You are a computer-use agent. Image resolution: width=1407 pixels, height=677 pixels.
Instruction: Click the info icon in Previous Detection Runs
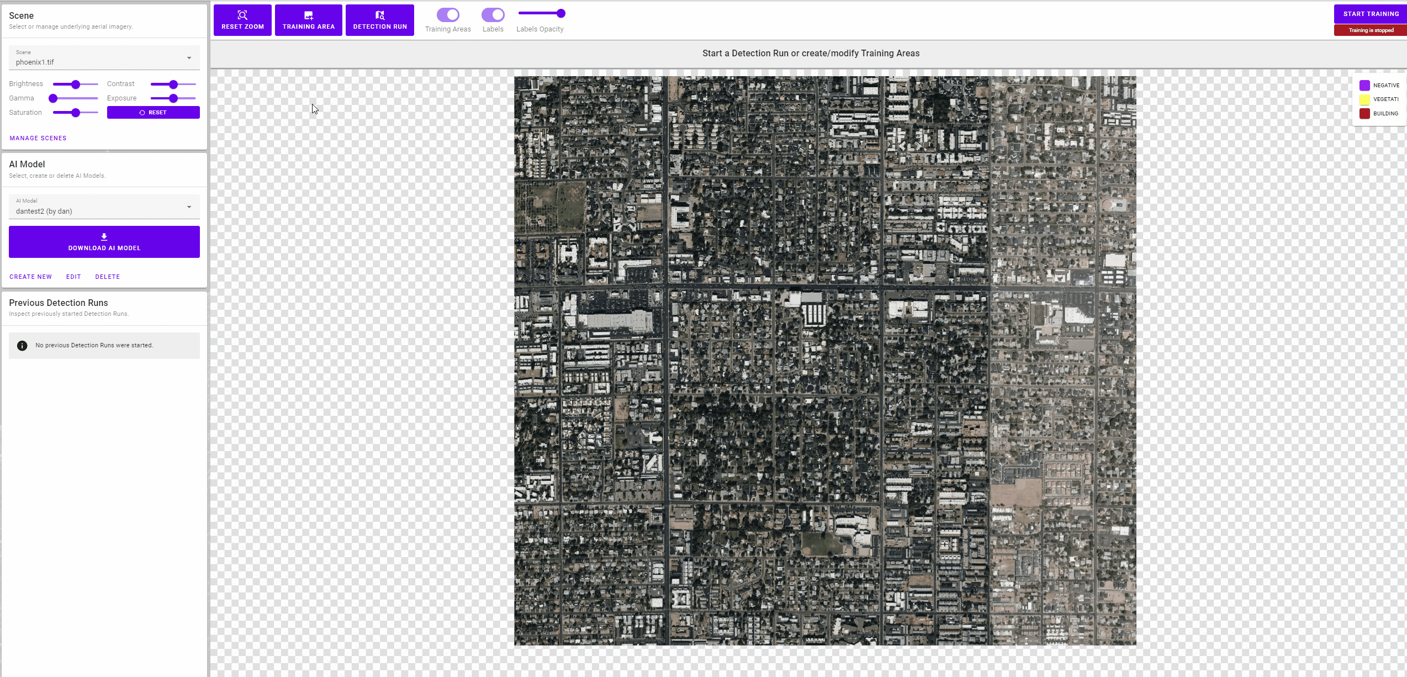(22, 346)
